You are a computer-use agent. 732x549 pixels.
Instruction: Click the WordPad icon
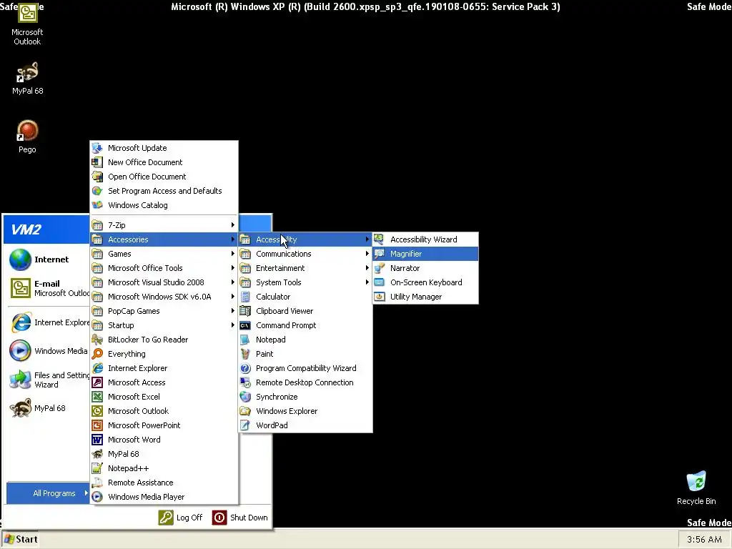(245, 425)
